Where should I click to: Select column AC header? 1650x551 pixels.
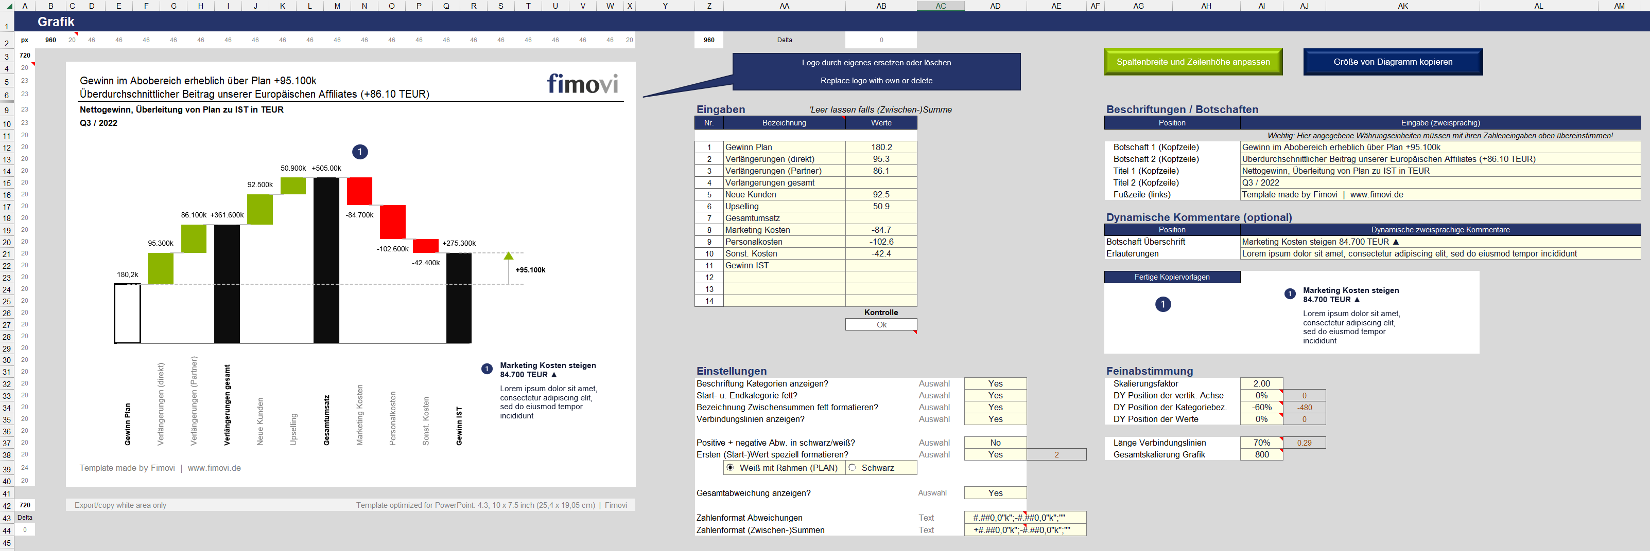click(x=940, y=6)
